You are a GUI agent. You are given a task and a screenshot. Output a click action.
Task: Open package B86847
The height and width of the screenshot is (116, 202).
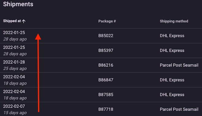[106, 80]
